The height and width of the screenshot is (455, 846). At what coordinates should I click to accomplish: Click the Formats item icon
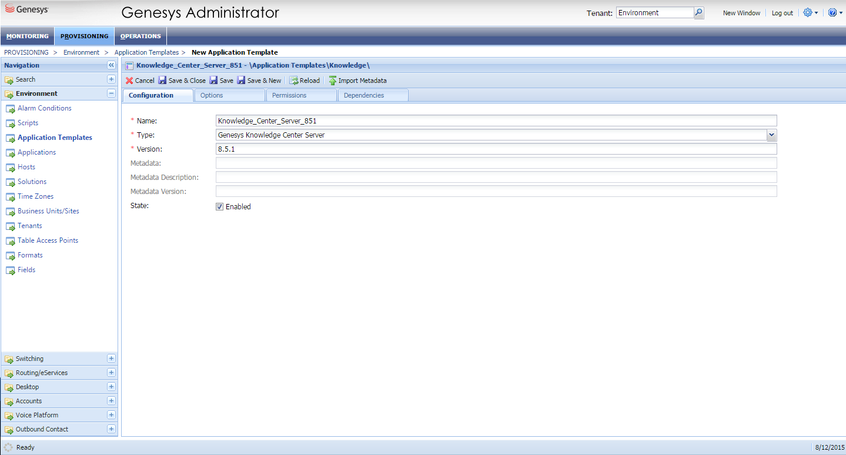point(10,256)
